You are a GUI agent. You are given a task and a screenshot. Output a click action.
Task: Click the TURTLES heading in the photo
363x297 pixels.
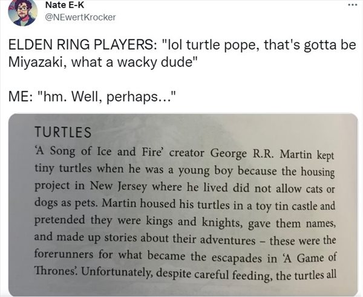coord(63,132)
